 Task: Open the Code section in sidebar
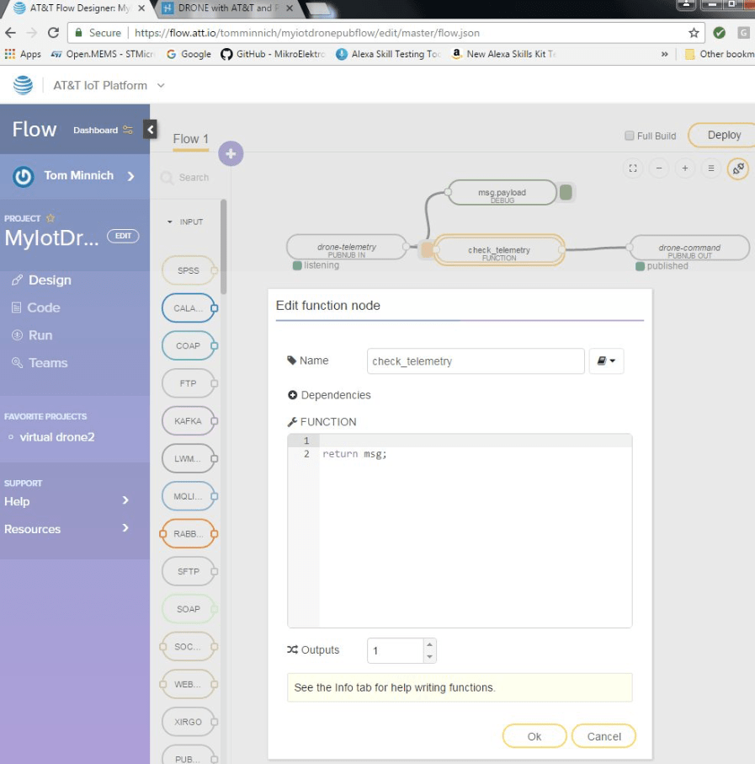point(43,307)
